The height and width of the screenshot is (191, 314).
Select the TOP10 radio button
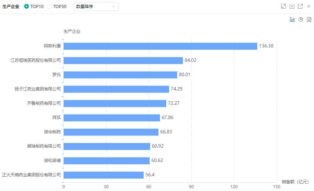[x=27, y=6]
